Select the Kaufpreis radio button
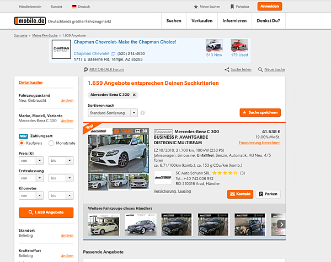This screenshot has height=262, width=331. pos(22,143)
